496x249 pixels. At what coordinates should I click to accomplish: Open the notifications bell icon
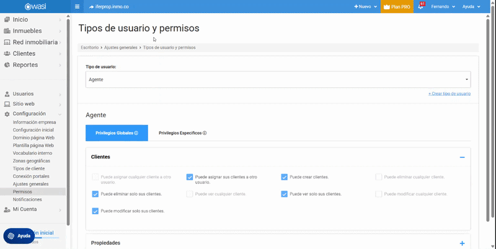coord(420,7)
